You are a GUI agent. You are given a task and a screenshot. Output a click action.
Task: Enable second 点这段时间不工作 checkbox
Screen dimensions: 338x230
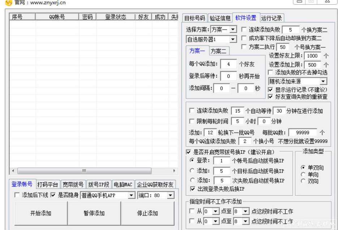point(192,221)
